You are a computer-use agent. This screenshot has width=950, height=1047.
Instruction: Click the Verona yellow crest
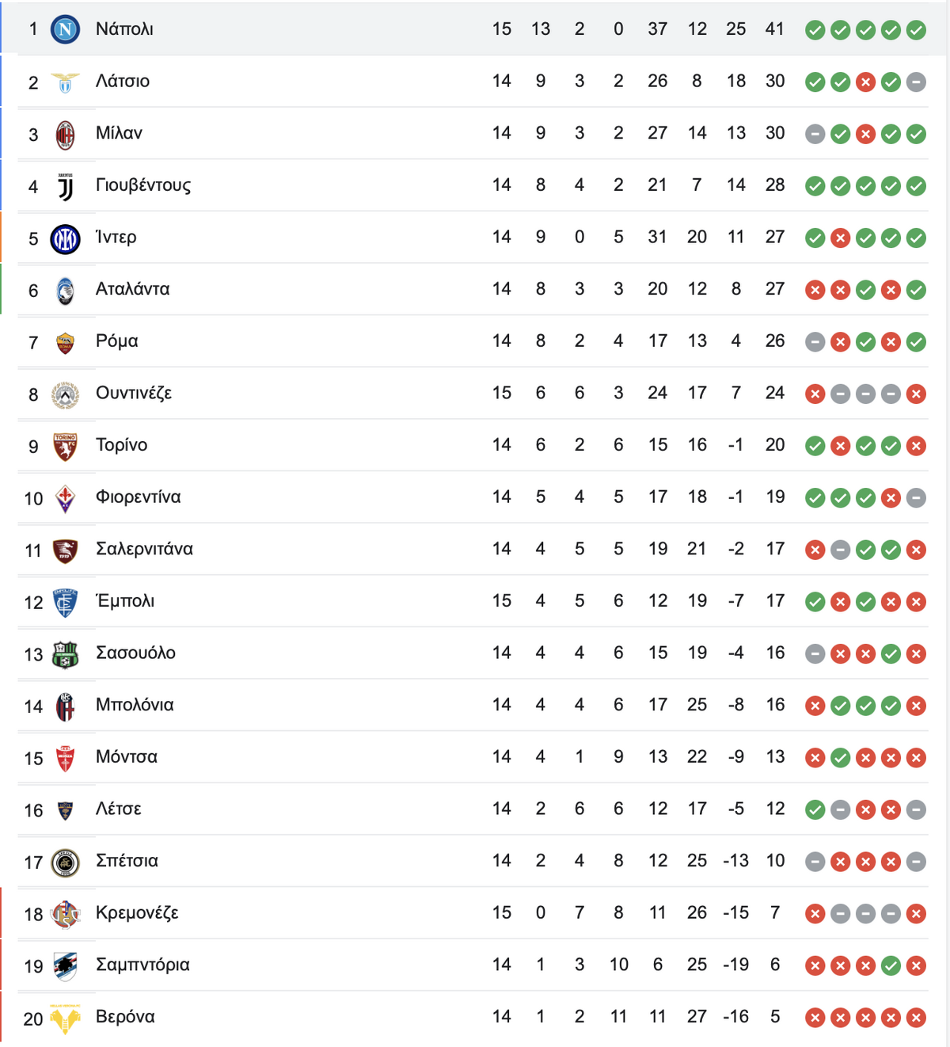click(65, 1018)
